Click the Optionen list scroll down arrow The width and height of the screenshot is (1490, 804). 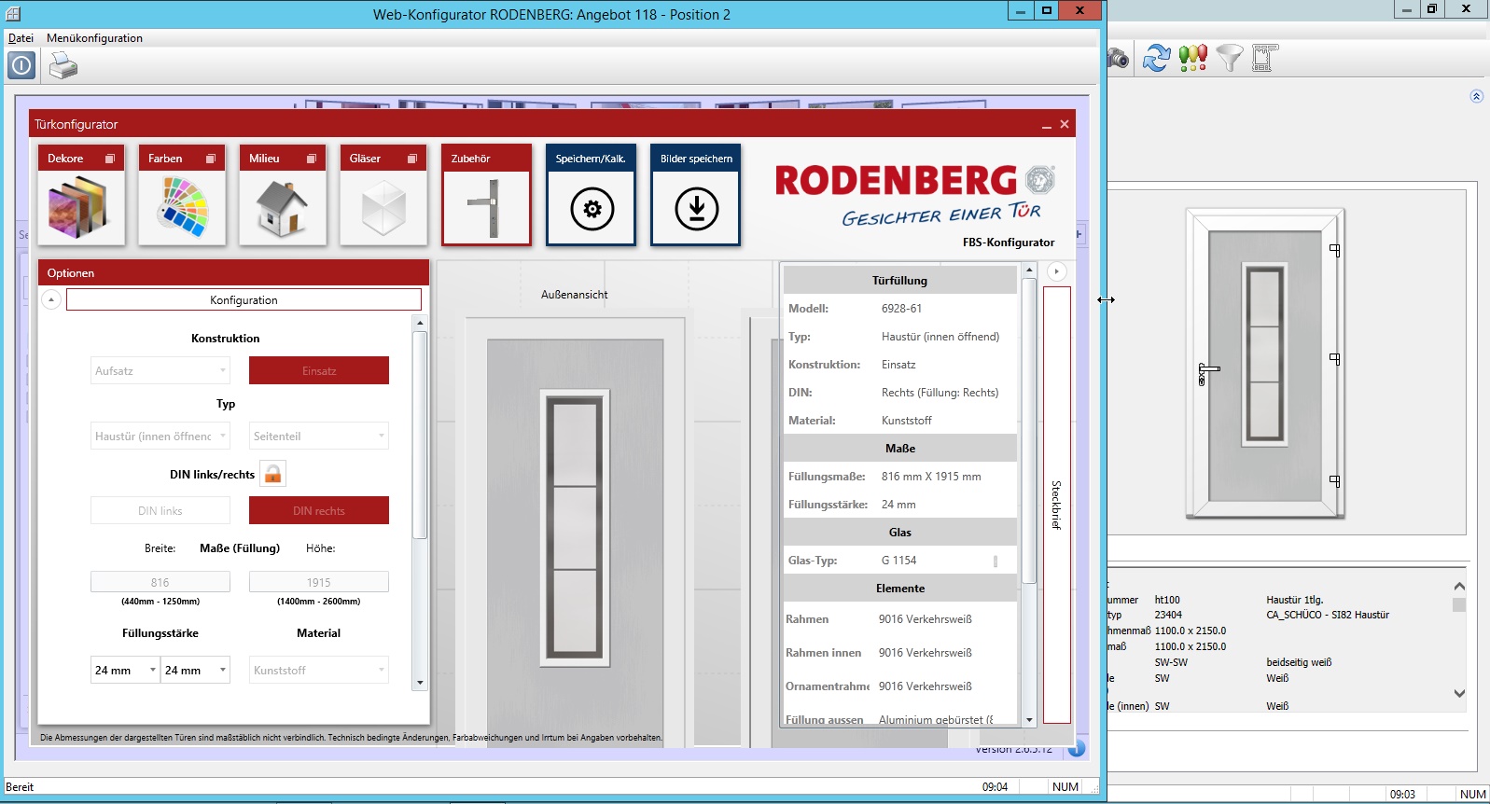[x=420, y=683]
